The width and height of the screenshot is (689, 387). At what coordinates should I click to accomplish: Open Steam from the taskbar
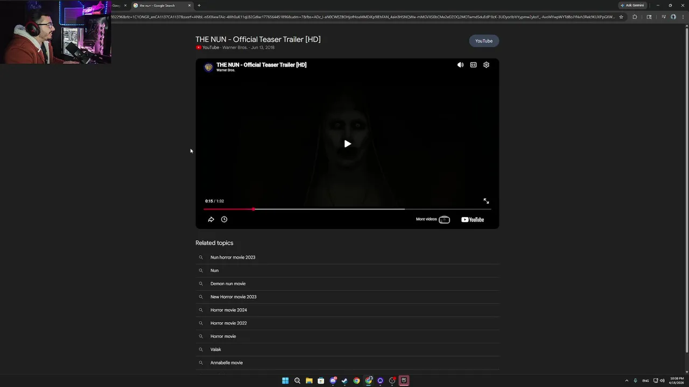(344, 381)
